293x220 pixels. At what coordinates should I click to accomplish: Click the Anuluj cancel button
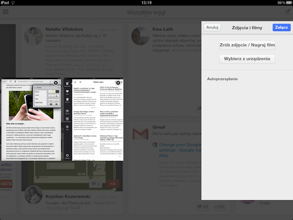(212, 27)
